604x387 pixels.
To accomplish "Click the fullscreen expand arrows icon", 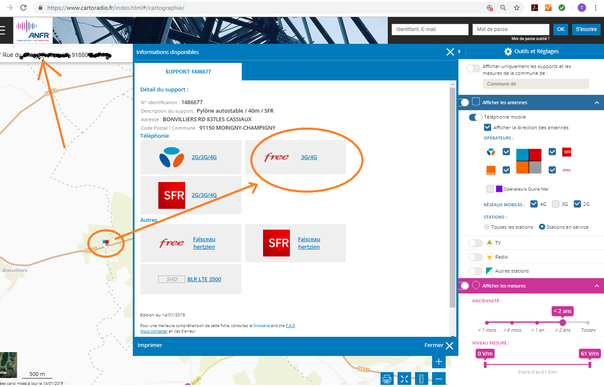I will click(404, 378).
